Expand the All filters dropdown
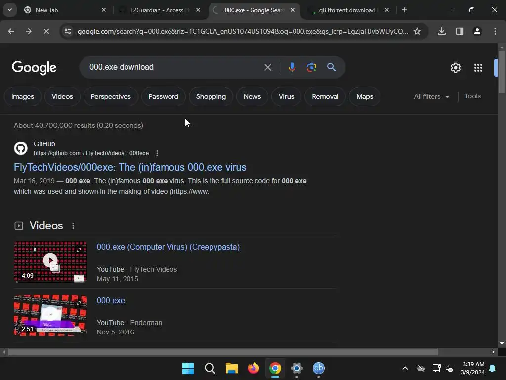The image size is (506, 380). [431, 96]
